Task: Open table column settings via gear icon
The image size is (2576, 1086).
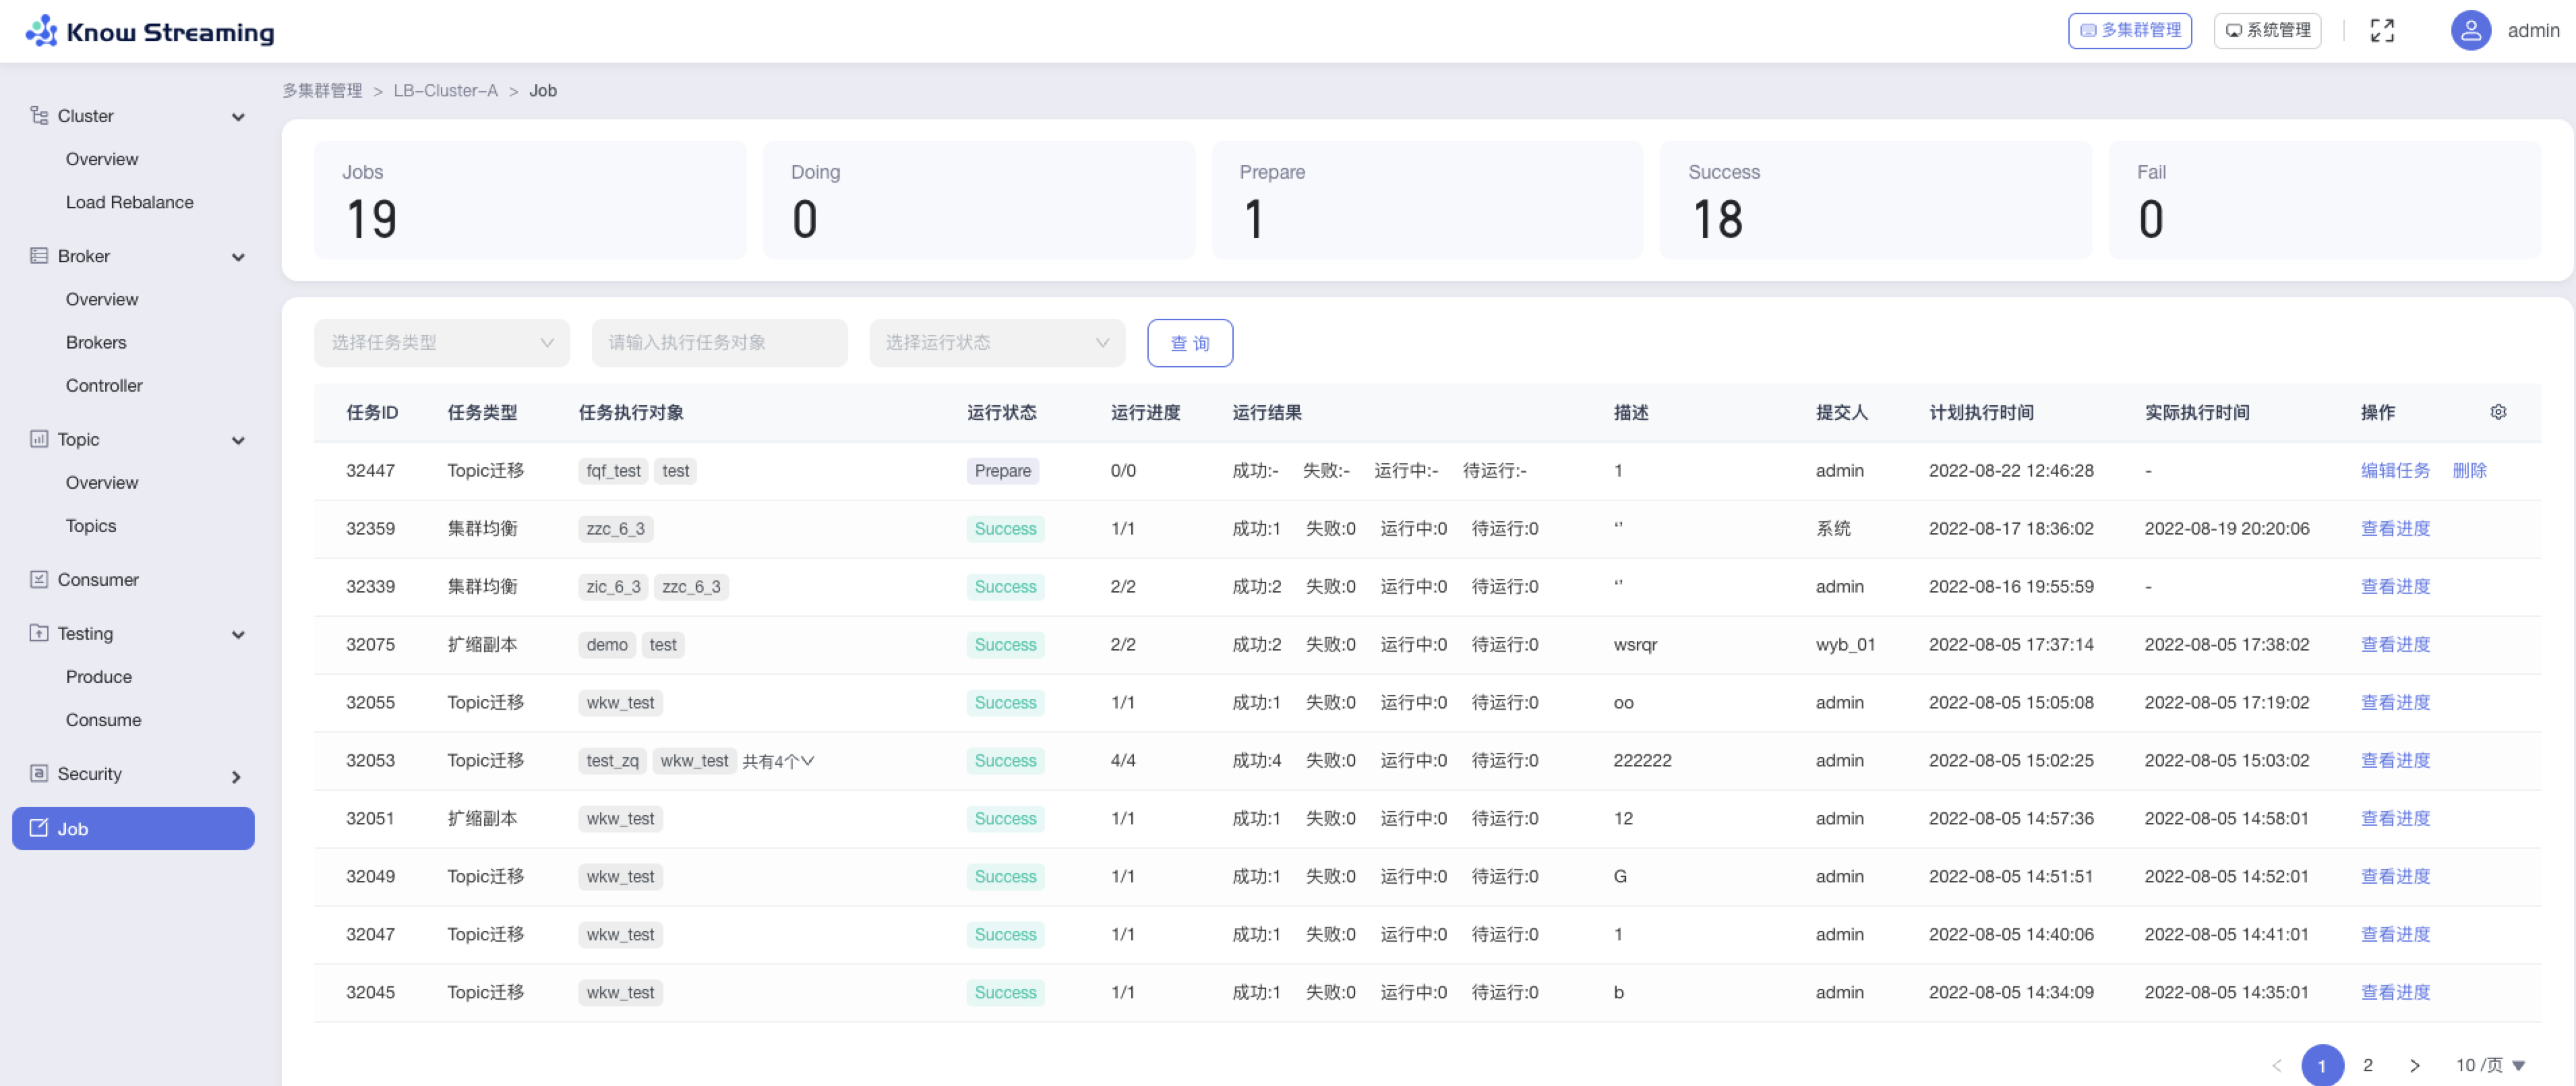Action: (2499, 411)
